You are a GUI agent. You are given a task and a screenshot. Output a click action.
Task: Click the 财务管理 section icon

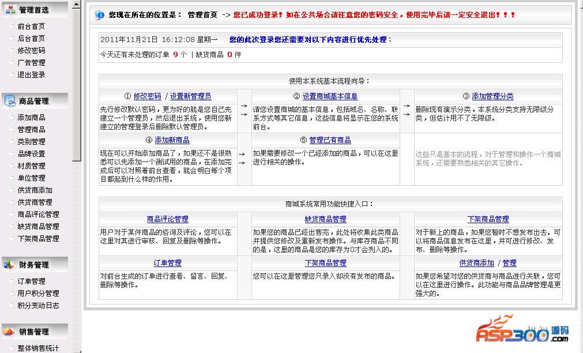pos(9,265)
